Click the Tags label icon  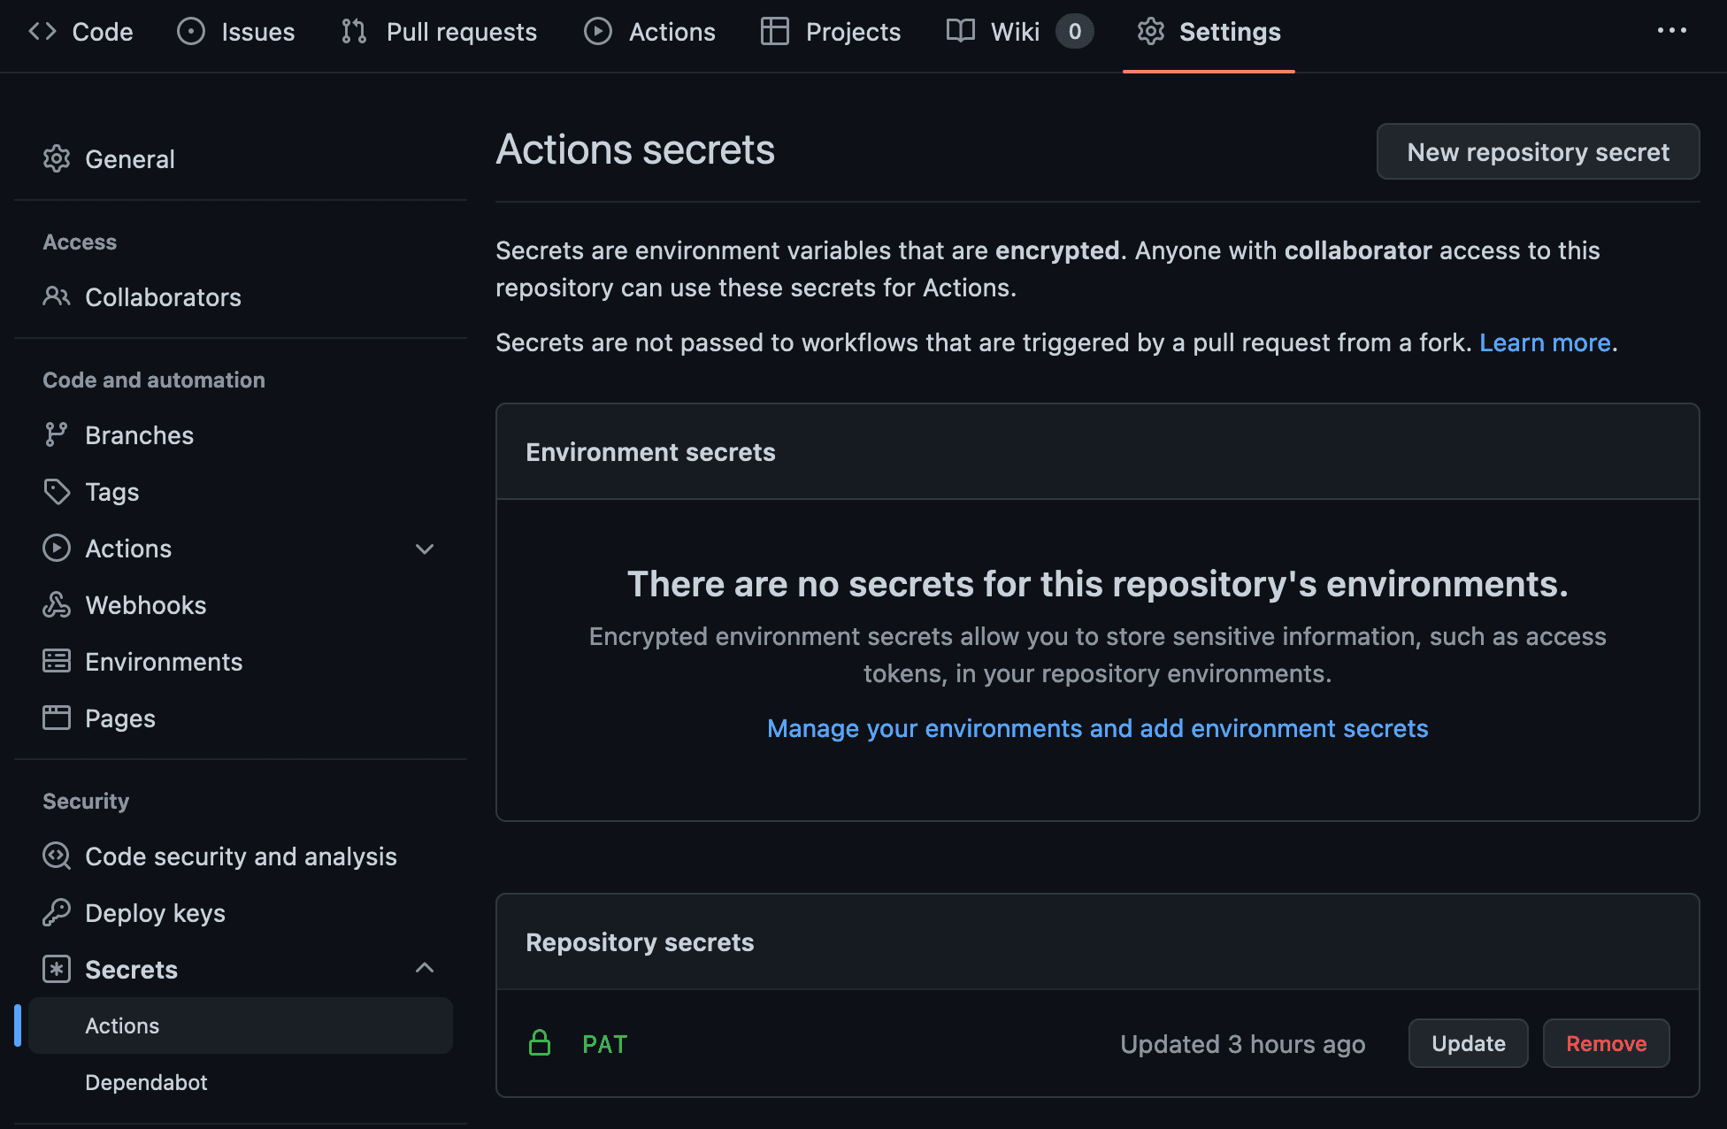[x=57, y=491]
